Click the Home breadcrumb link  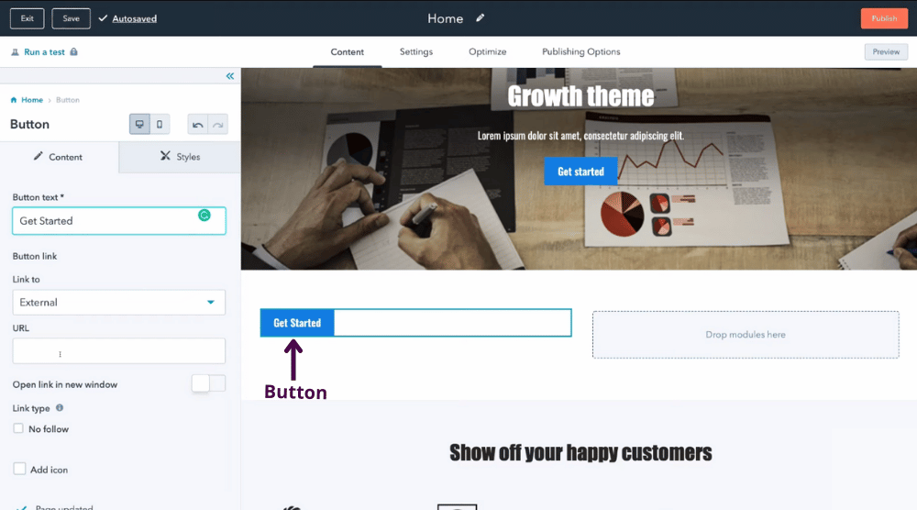32,100
